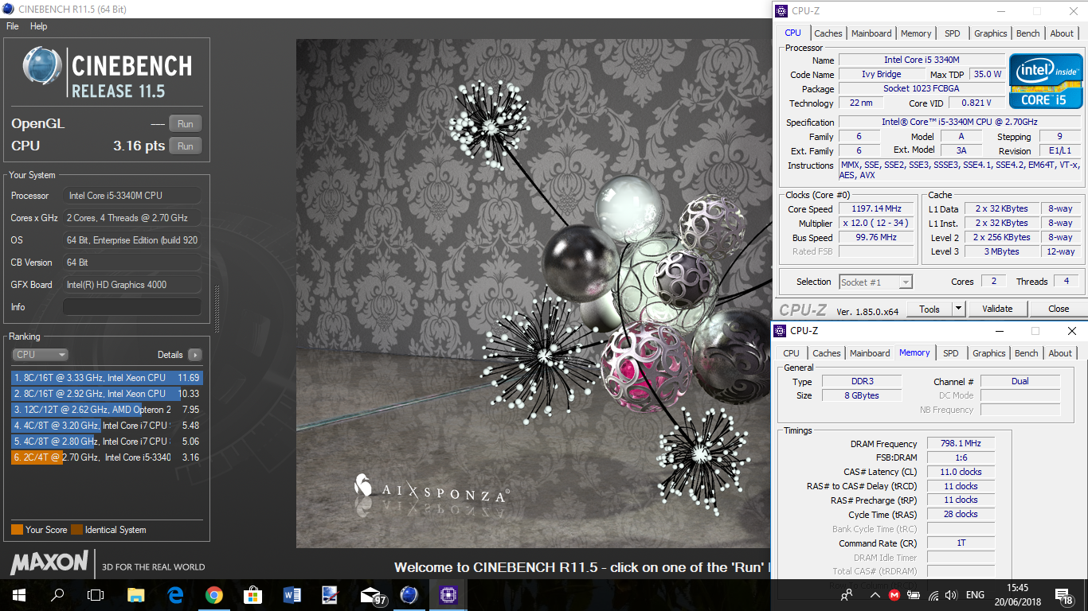Show hidden system tray icons
Image resolution: width=1088 pixels, height=611 pixels.
point(875,594)
